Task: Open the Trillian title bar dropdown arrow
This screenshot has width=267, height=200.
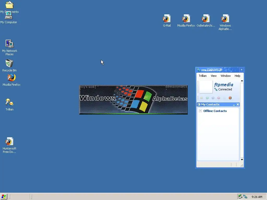Action: click(x=241, y=70)
